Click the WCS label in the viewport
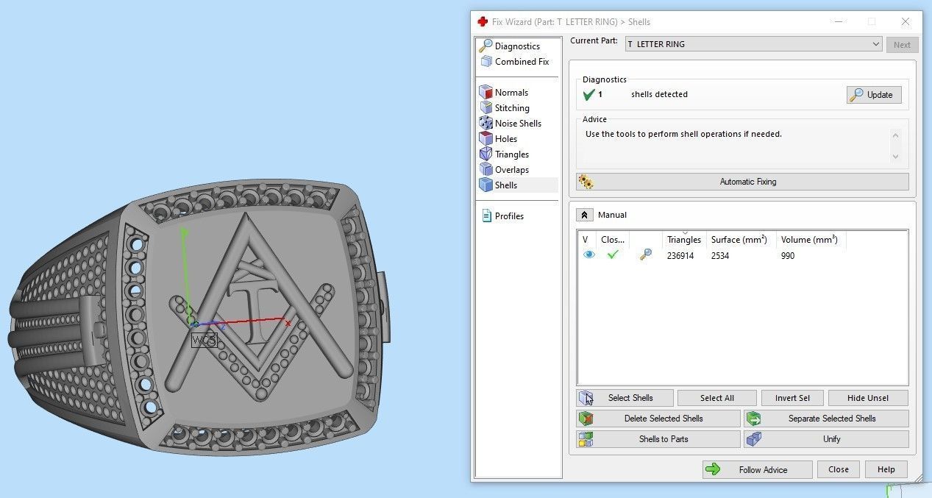 click(204, 340)
